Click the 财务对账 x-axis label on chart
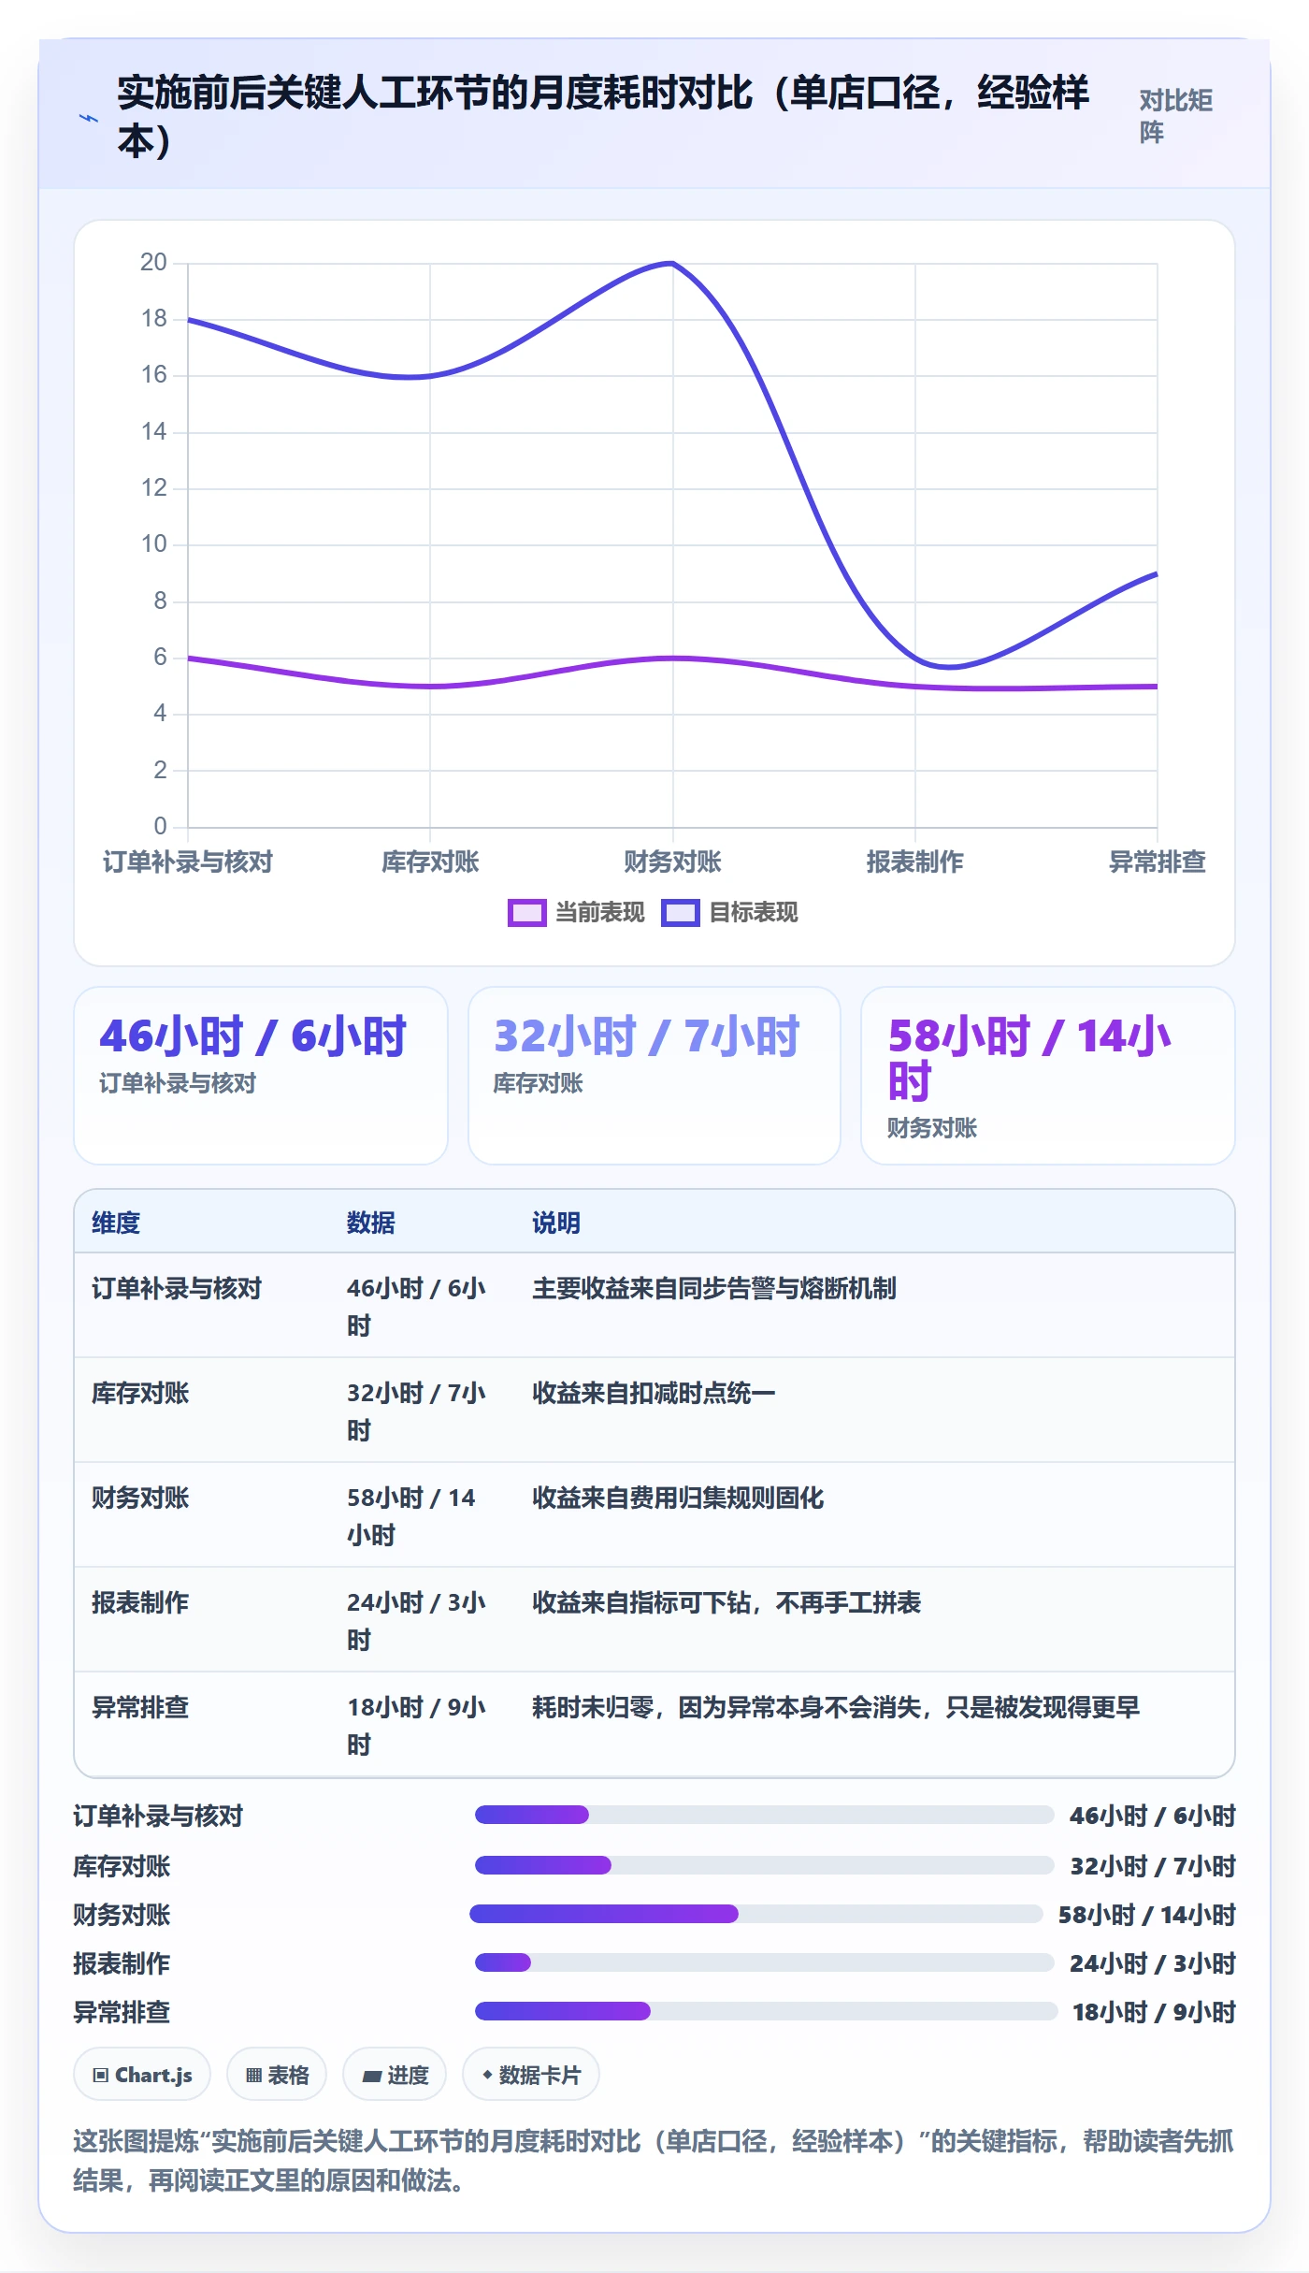 [x=672, y=862]
